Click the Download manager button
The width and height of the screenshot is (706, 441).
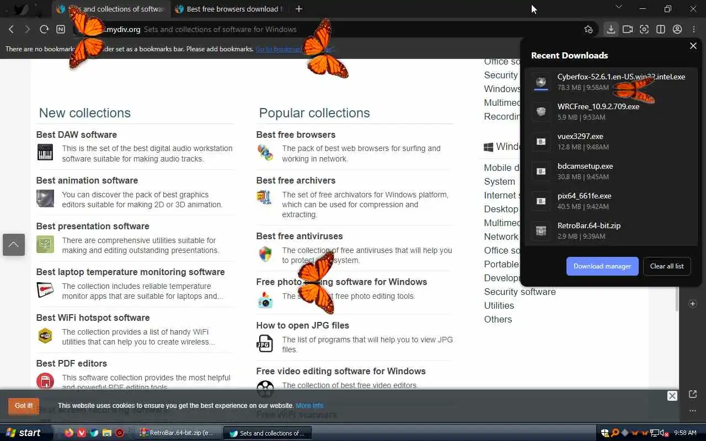tap(602, 266)
